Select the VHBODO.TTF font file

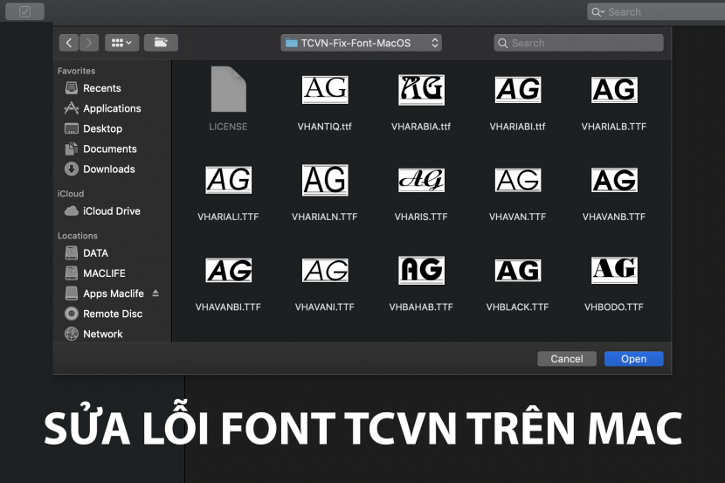point(614,271)
